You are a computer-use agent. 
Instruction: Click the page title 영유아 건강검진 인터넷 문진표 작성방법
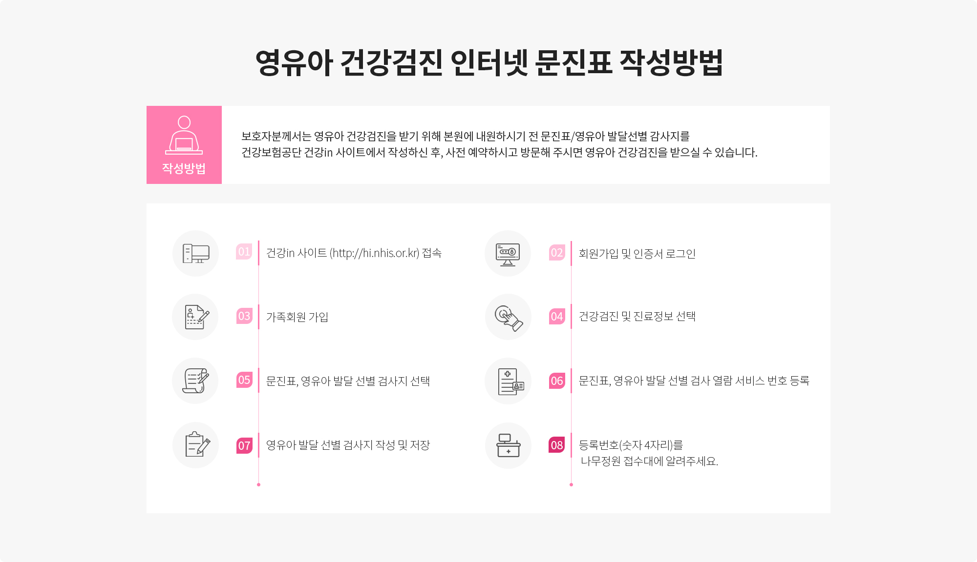coord(489,62)
